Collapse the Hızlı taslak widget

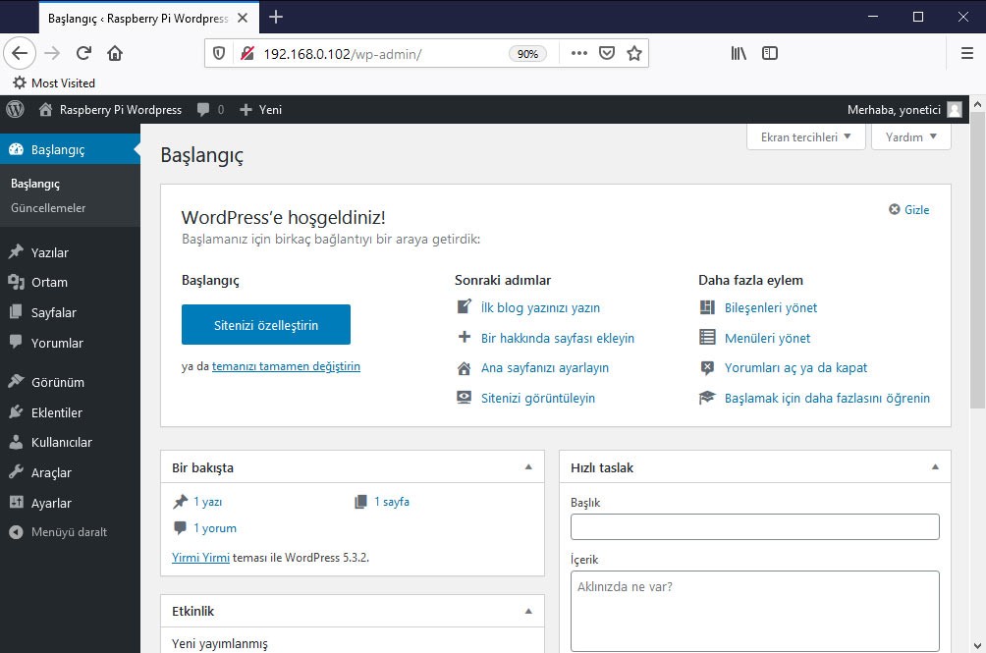(935, 467)
